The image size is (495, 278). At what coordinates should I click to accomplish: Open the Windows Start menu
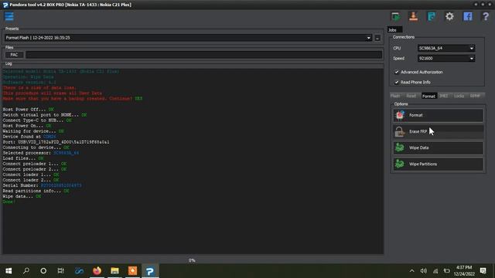9,271
